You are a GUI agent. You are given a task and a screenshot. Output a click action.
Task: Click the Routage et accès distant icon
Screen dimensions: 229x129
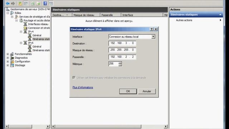pyautogui.click(x=21, y=20)
